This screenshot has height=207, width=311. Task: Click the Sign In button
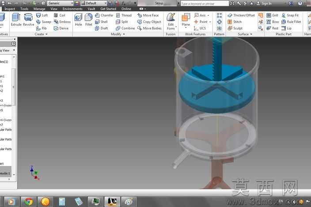coord(264,3)
